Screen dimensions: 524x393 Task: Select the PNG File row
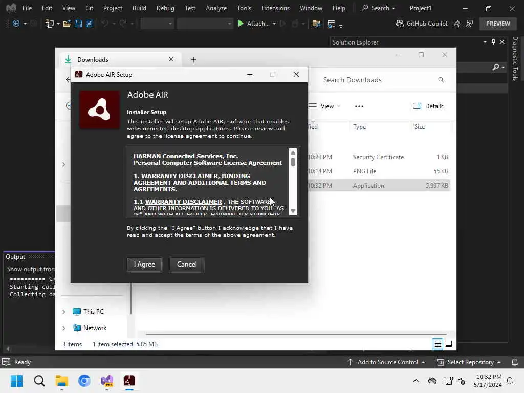tap(379, 171)
